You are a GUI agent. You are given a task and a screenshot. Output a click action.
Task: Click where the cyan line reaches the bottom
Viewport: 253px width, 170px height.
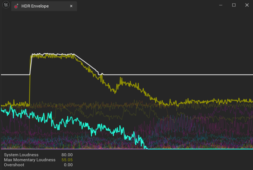tap(146, 148)
